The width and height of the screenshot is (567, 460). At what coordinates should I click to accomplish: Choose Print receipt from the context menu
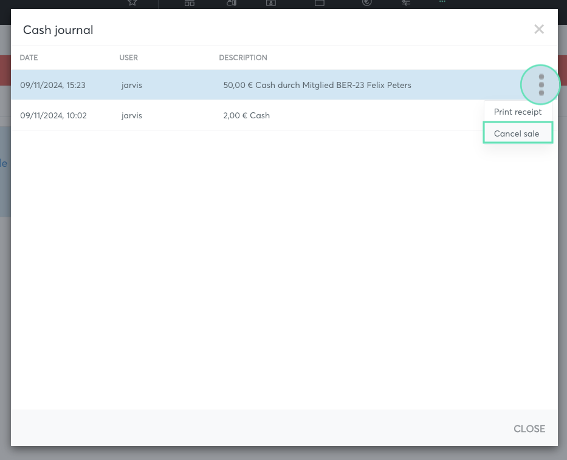pyautogui.click(x=517, y=112)
